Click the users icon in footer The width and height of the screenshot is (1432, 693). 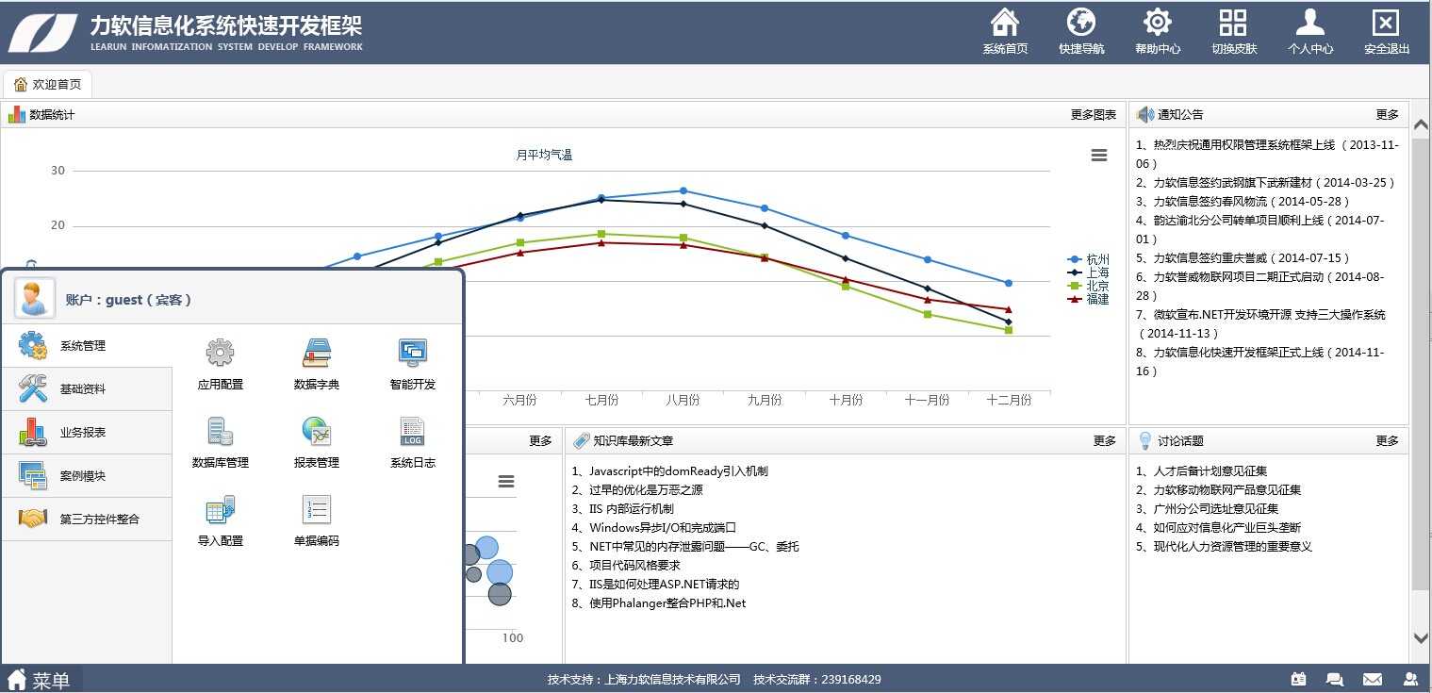[1410, 679]
